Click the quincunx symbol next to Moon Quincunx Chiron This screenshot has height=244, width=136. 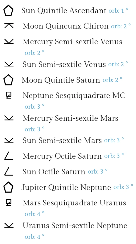tap(9, 26)
